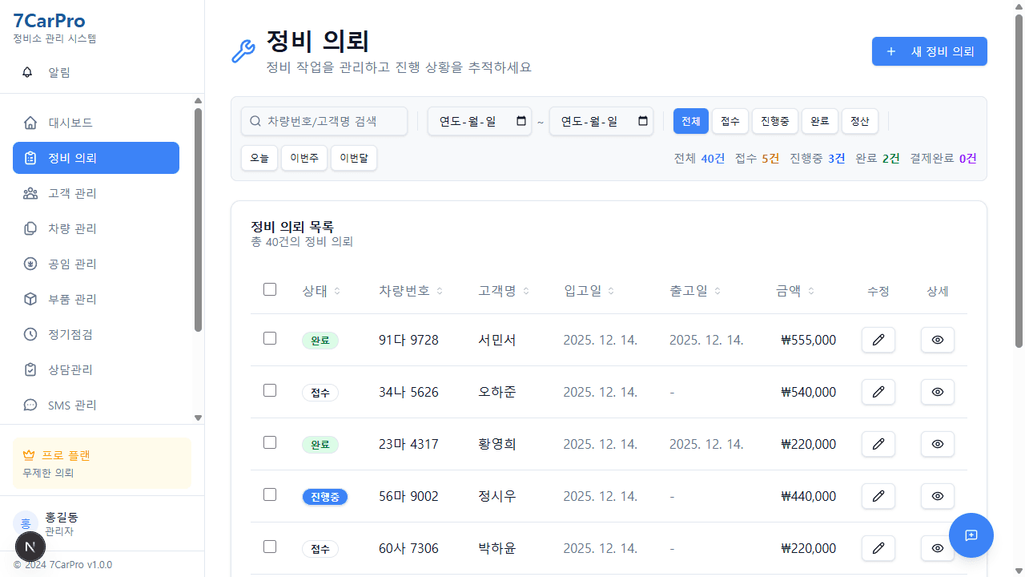Click the 새 정비 의뢰 button

[929, 50]
